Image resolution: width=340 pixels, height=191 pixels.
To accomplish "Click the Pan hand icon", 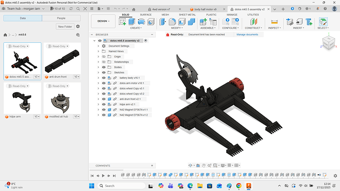I will click(204, 165).
